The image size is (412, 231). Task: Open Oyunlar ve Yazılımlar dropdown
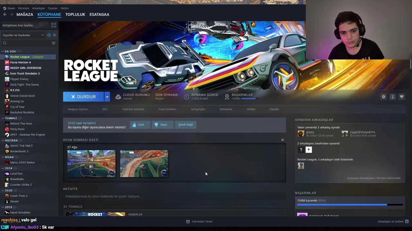(x=23, y=35)
